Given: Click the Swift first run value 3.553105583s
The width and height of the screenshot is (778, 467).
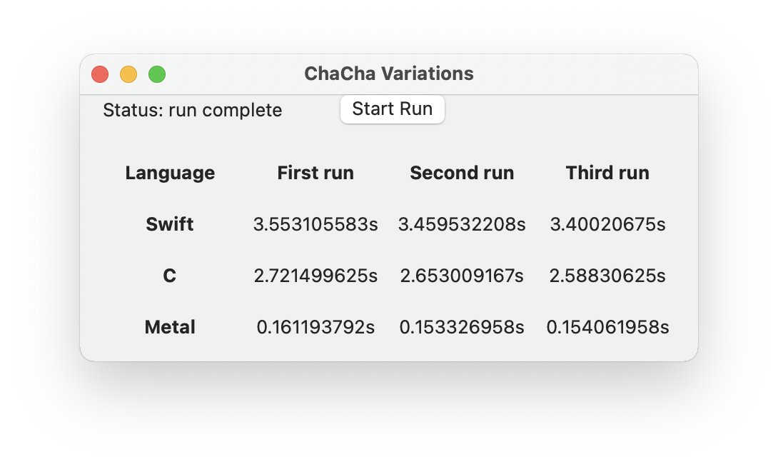Looking at the screenshot, I should (x=315, y=224).
